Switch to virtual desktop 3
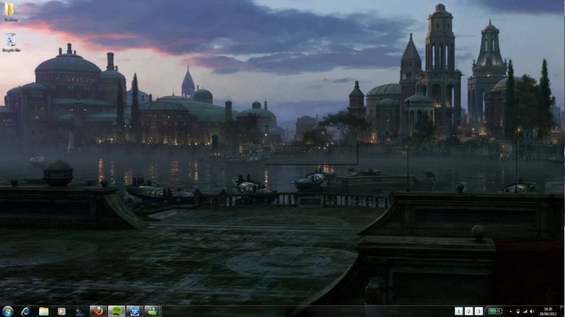Screen dimensions: 565x317 (x=479, y=311)
